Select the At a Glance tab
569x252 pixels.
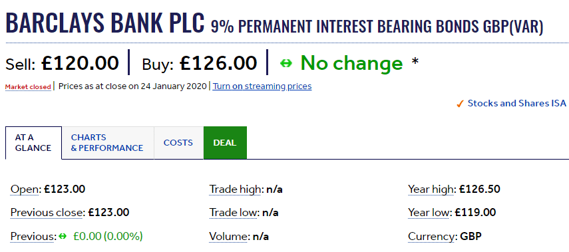point(33,143)
